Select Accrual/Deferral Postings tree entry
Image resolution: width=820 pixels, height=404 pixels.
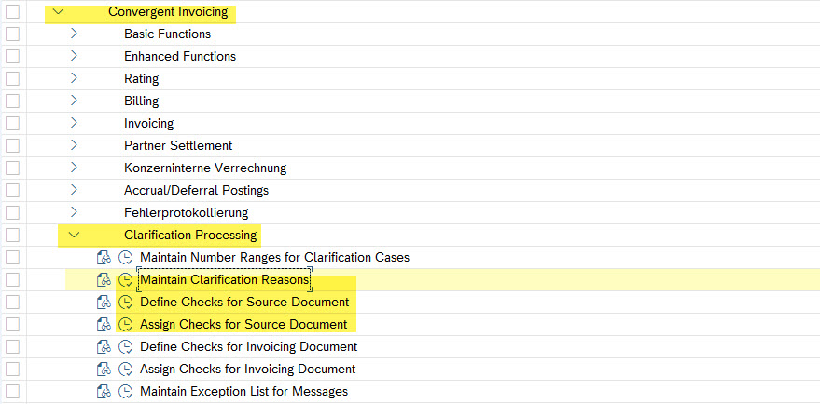click(x=196, y=191)
